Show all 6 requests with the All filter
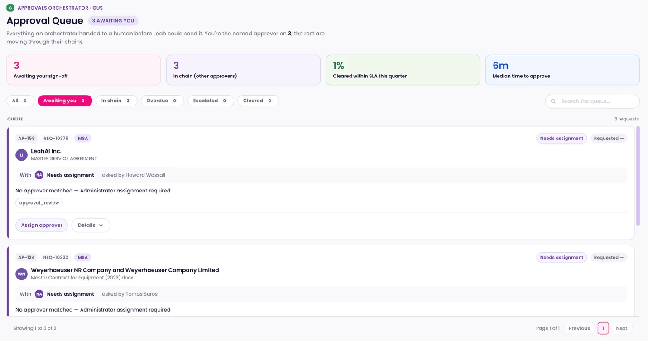Viewport: 648px width, 341px height. (x=20, y=101)
